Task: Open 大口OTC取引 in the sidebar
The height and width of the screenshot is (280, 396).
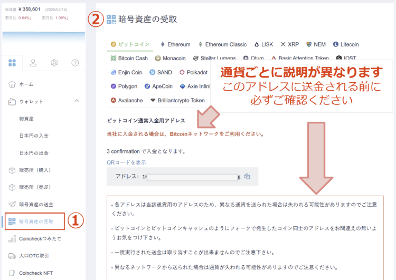Action: [x=34, y=256]
